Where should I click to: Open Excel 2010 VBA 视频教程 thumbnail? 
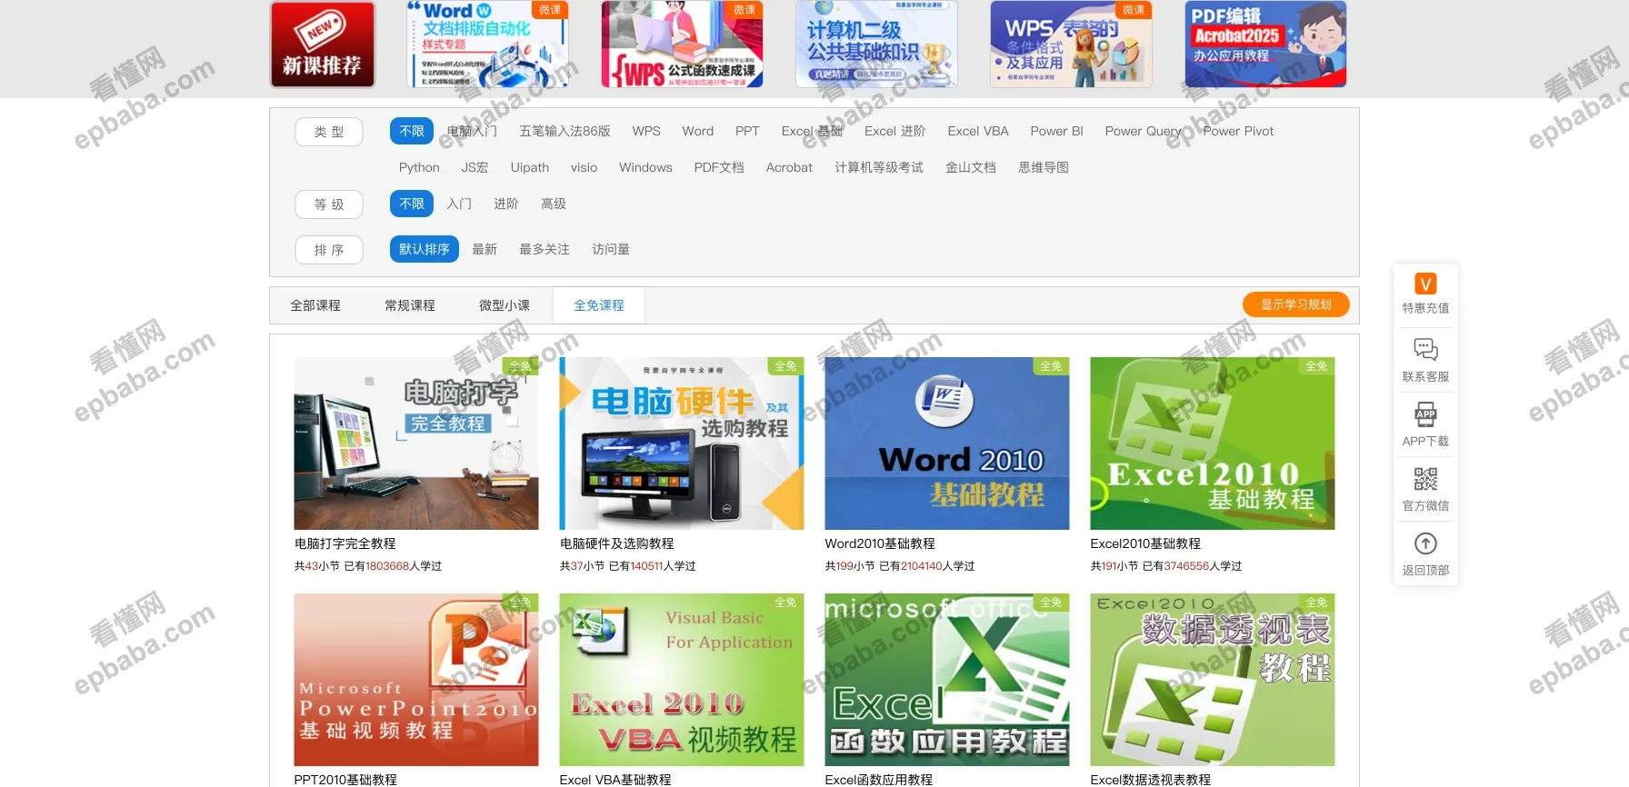coord(682,680)
